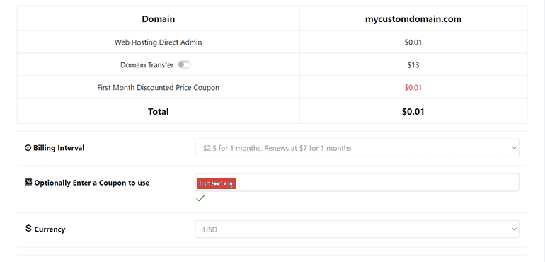545x262 pixels.
Task: Click the Web Hosting Direct Admin row label
Action: click(158, 42)
